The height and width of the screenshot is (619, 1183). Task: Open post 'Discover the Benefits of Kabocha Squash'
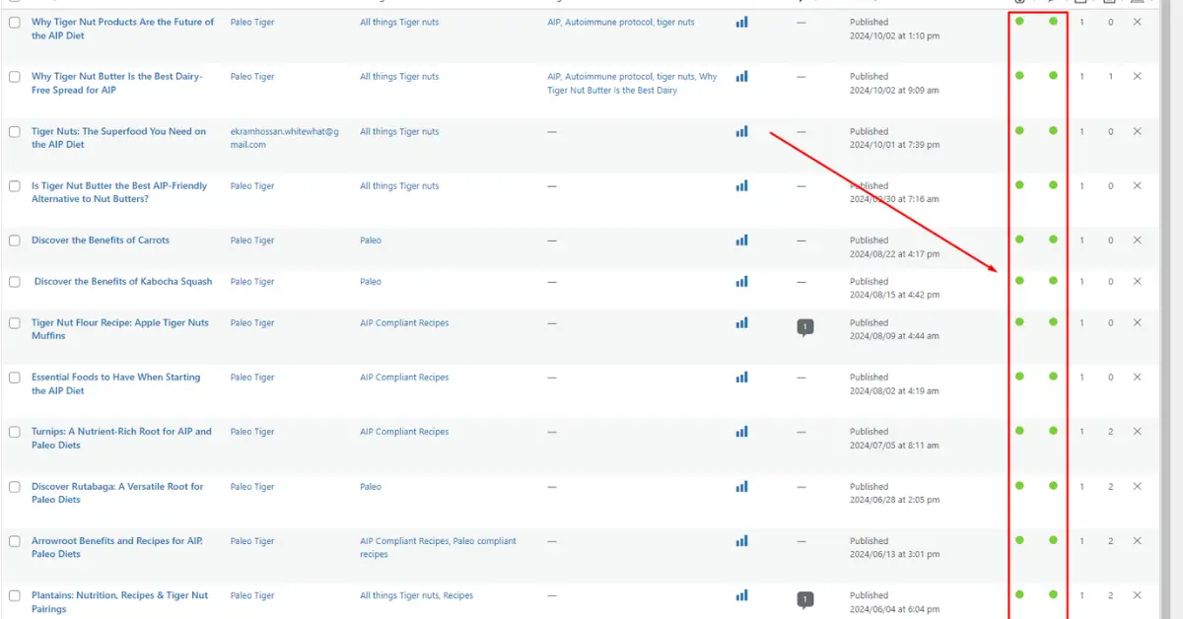[x=123, y=281]
